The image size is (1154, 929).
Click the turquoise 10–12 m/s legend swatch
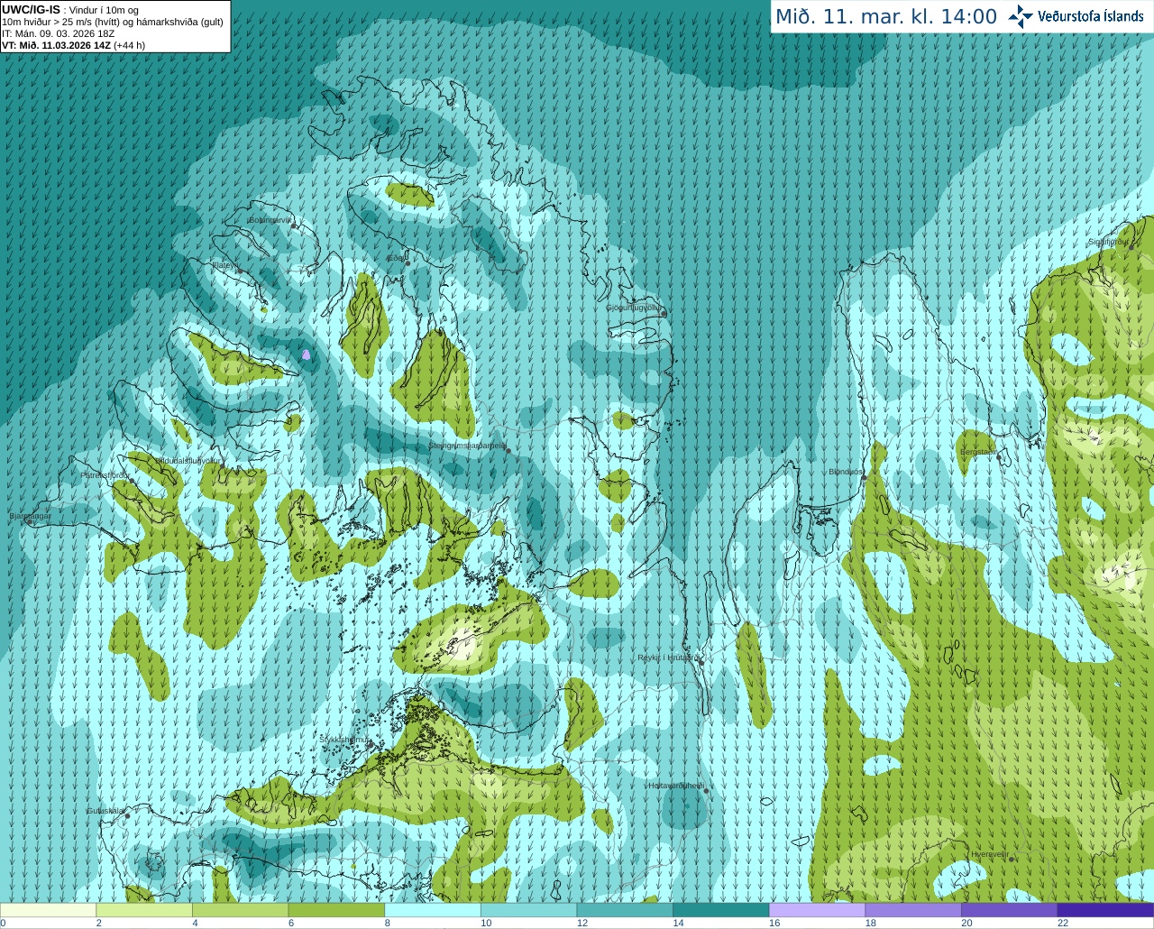[529, 910]
